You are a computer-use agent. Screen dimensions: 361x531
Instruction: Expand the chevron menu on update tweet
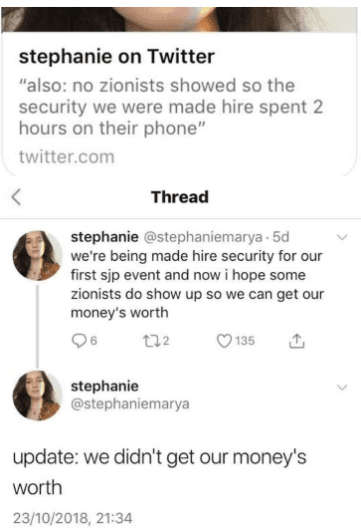pos(342,388)
